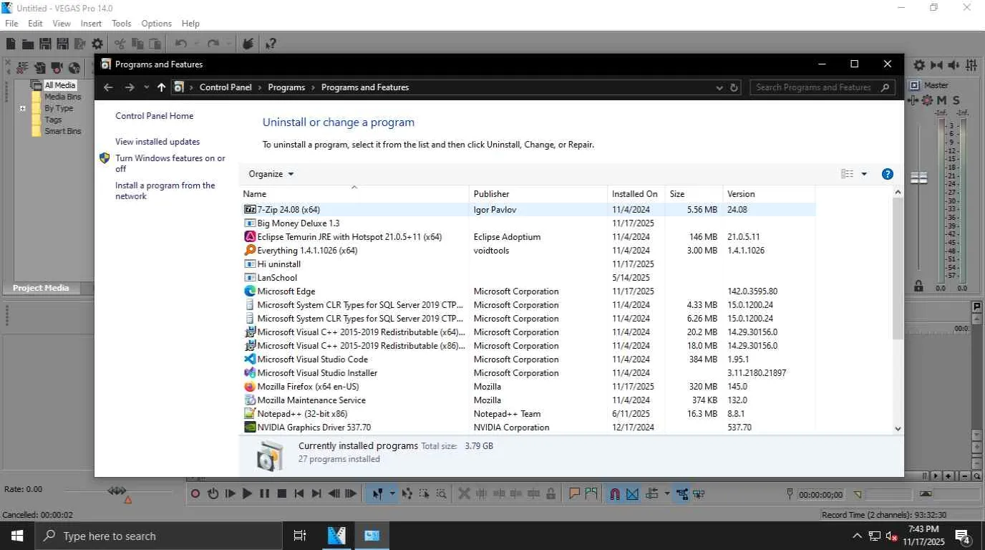This screenshot has width=985, height=550.
Task: Click the Undo arrow in VEGAS toolbar
Action: point(180,44)
